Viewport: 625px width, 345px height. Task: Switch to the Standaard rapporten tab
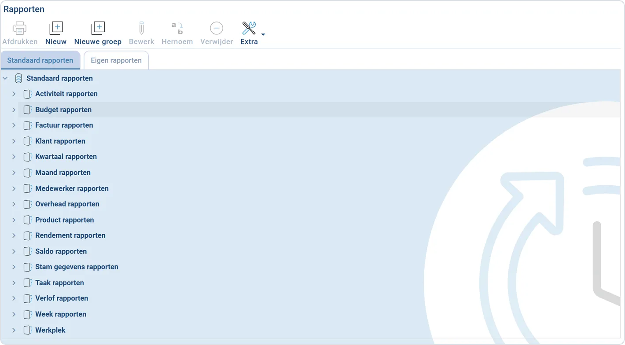tap(40, 60)
